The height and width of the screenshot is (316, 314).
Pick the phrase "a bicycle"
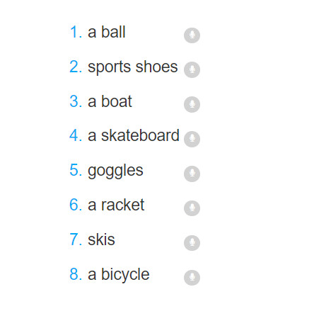point(119,275)
